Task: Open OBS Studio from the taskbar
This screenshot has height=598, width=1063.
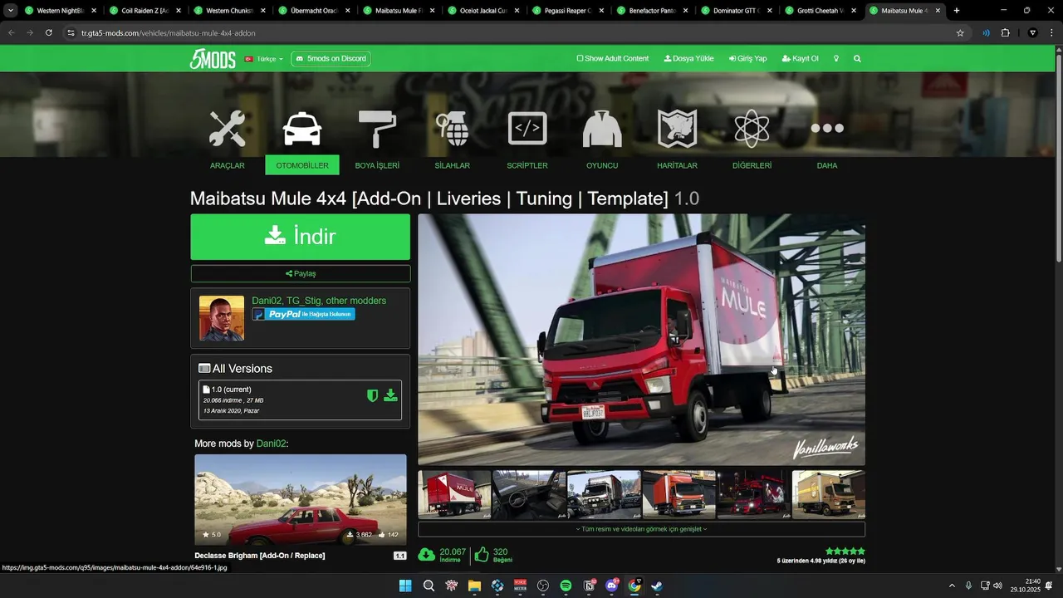Action: click(x=543, y=586)
